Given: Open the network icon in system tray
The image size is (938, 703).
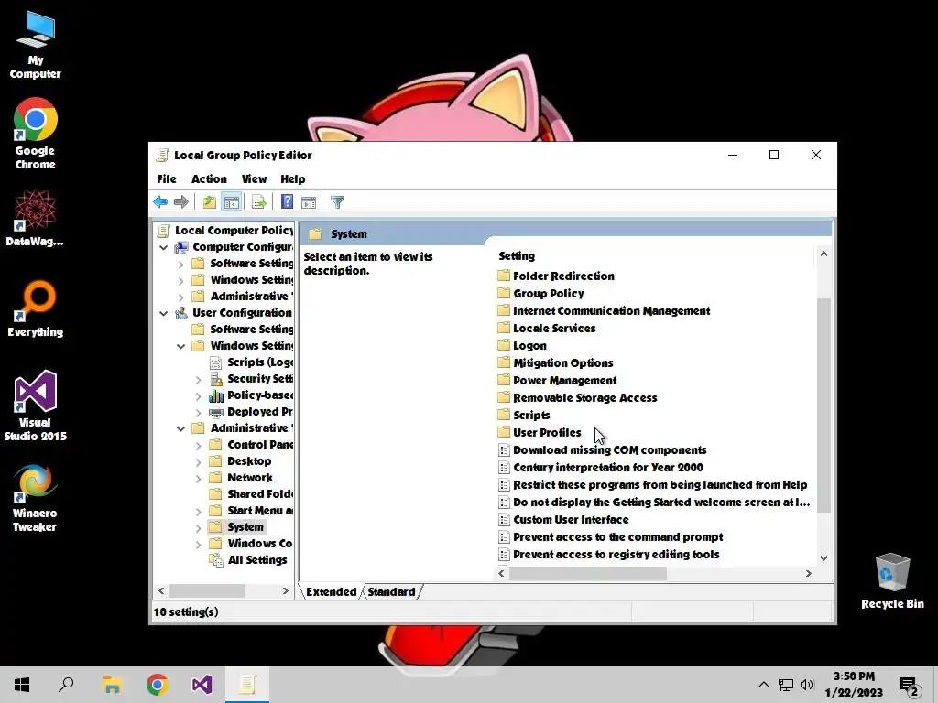Looking at the screenshot, I should (785, 685).
